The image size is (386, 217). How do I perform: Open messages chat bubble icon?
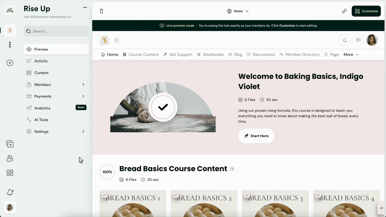(x=358, y=40)
